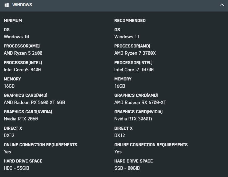Select the HDD - 55GiB drive space value
This screenshot has height=177, width=228.
tap(16, 168)
